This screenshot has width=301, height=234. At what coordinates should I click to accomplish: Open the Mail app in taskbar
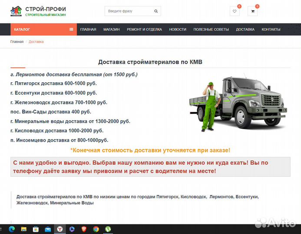coord(48,229)
